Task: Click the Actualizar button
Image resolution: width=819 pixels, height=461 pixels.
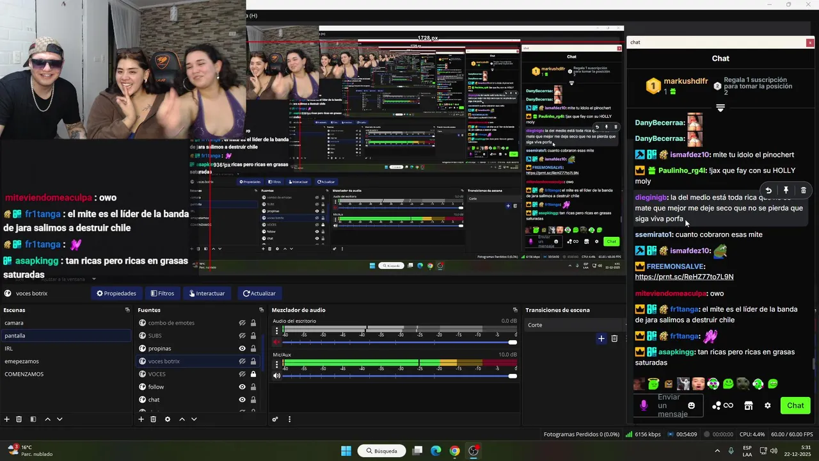Action: coord(259,293)
